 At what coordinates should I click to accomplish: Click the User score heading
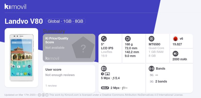[53, 70]
